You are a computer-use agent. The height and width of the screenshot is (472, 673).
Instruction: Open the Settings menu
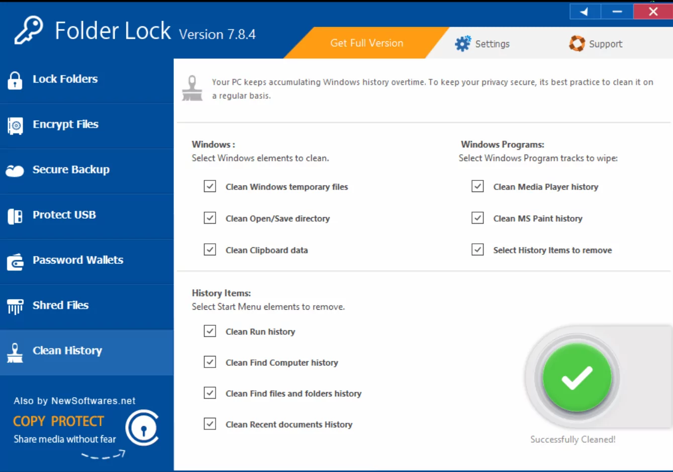click(x=483, y=43)
